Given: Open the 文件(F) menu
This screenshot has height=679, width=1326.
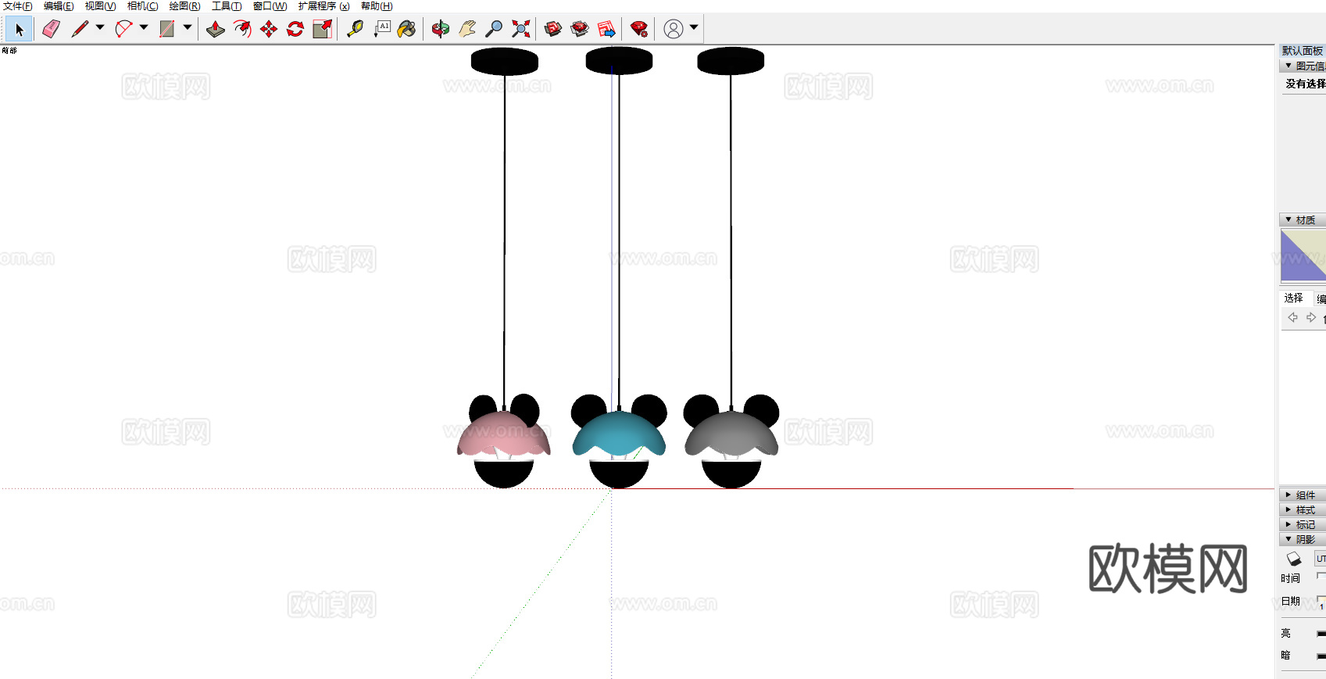Looking at the screenshot, I should tap(18, 6).
